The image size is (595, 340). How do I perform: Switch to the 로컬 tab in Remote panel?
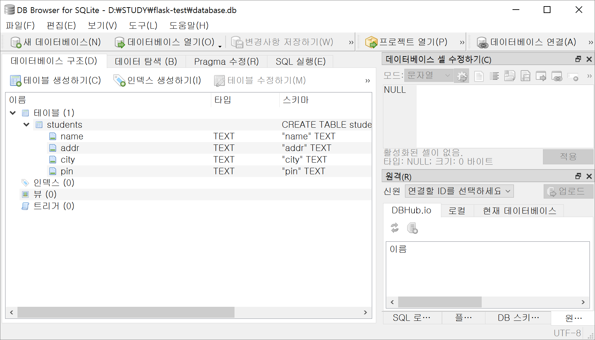coord(457,211)
